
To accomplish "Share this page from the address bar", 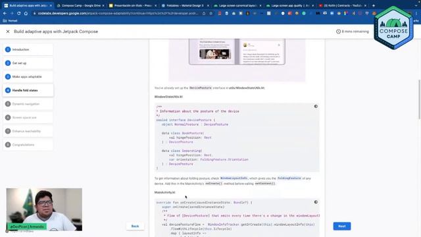I will coord(204,13).
